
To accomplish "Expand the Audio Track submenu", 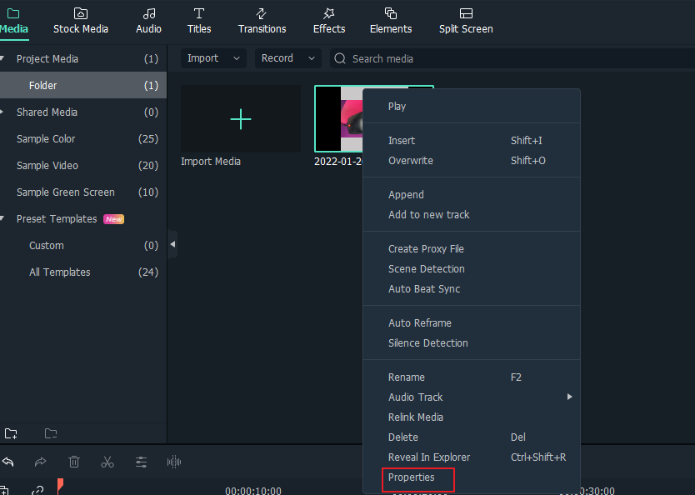I will [569, 397].
